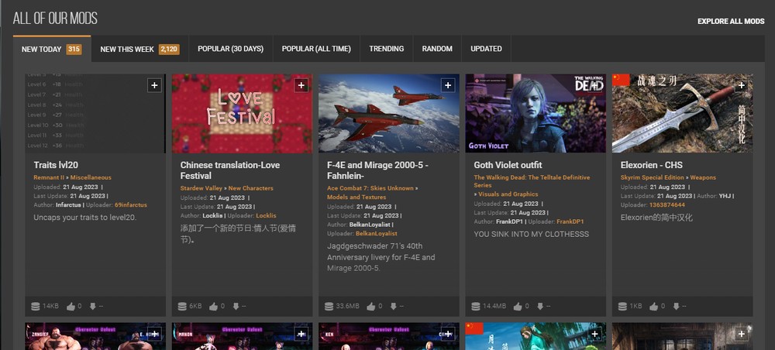
Task: Click thumbs-up on Elexorien - CHS card
Action: point(654,307)
